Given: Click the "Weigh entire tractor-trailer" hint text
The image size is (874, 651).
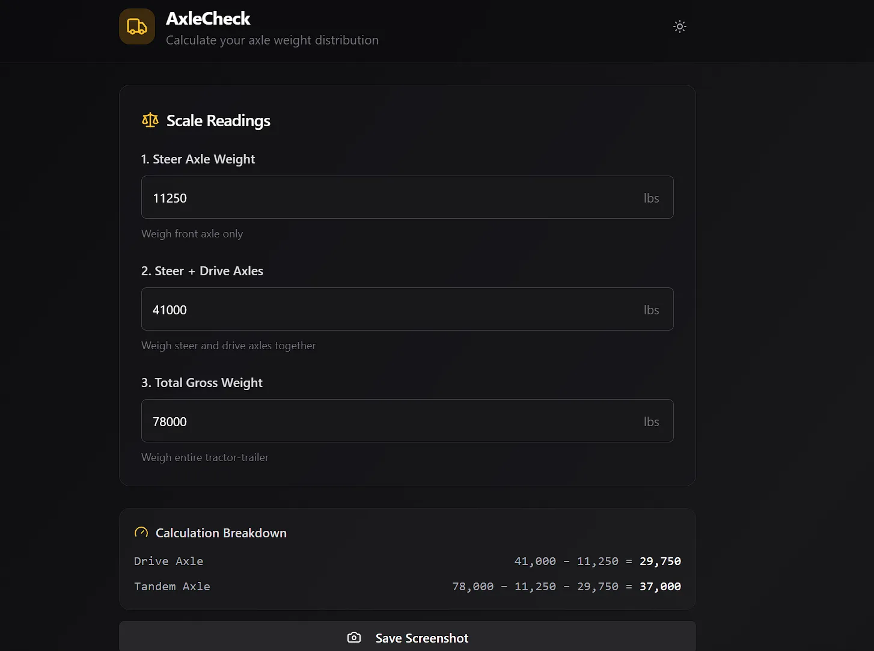Looking at the screenshot, I should pyautogui.click(x=205, y=457).
